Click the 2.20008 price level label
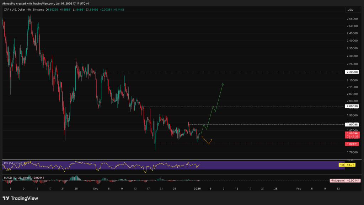Screen dimensions: 364x205 352,72
